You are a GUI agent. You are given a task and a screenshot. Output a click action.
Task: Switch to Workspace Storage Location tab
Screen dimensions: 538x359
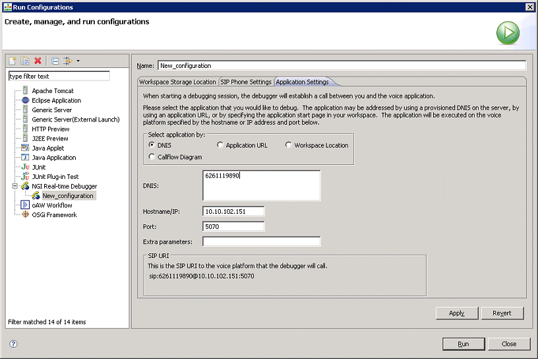pos(177,82)
